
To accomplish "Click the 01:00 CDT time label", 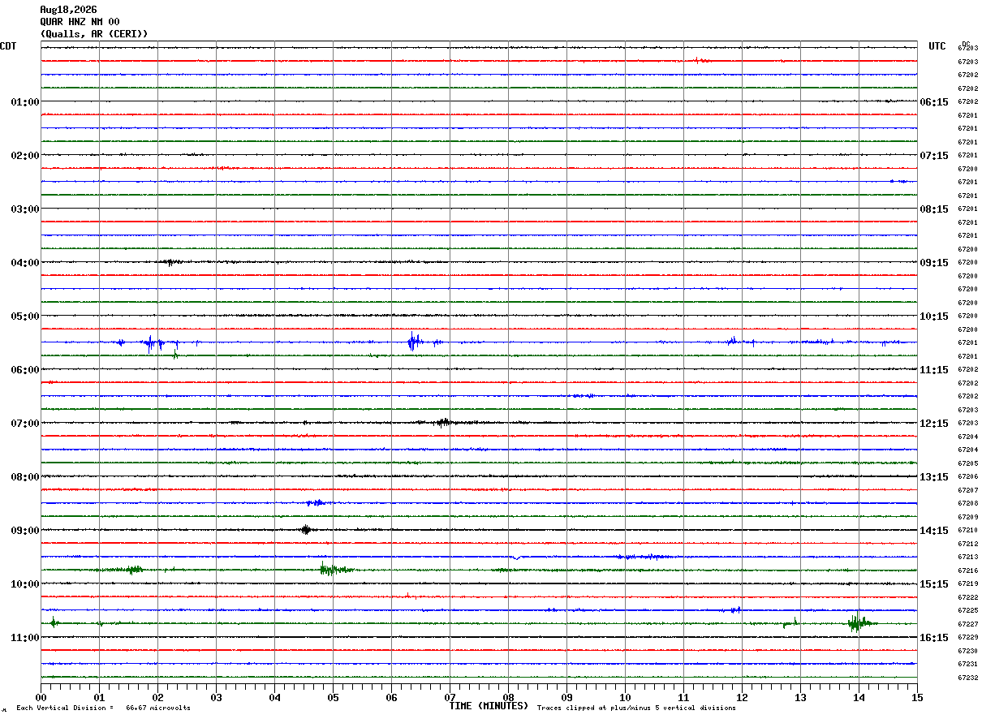I will point(25,101).
